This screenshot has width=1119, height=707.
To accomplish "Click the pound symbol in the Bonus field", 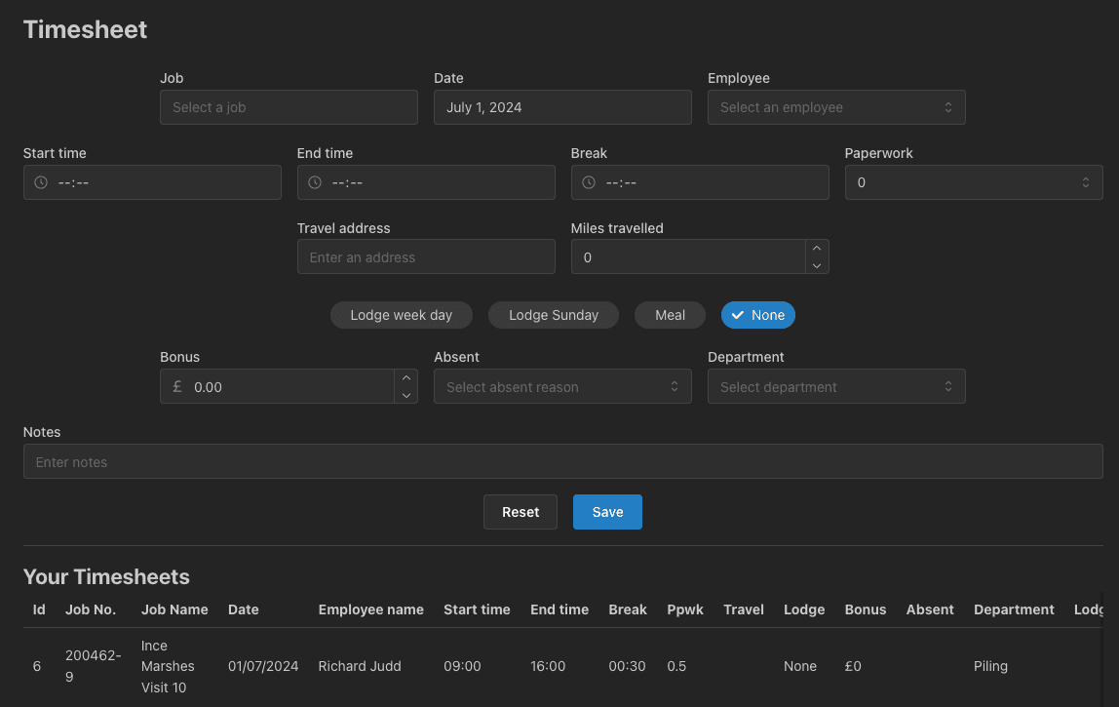I will [x=176, y=386].
